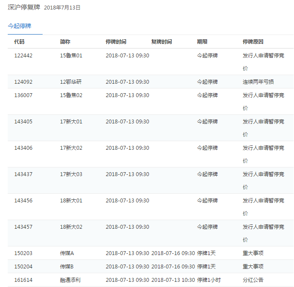Open the 传媒A fund entry

(x=67, y=253)
